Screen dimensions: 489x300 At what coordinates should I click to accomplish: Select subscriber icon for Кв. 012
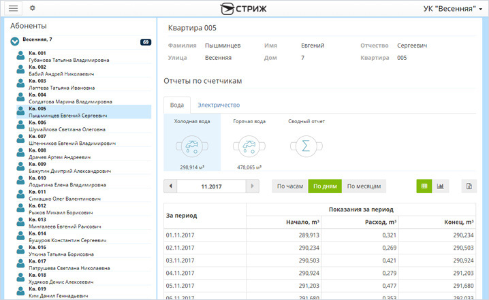[20, 208]
